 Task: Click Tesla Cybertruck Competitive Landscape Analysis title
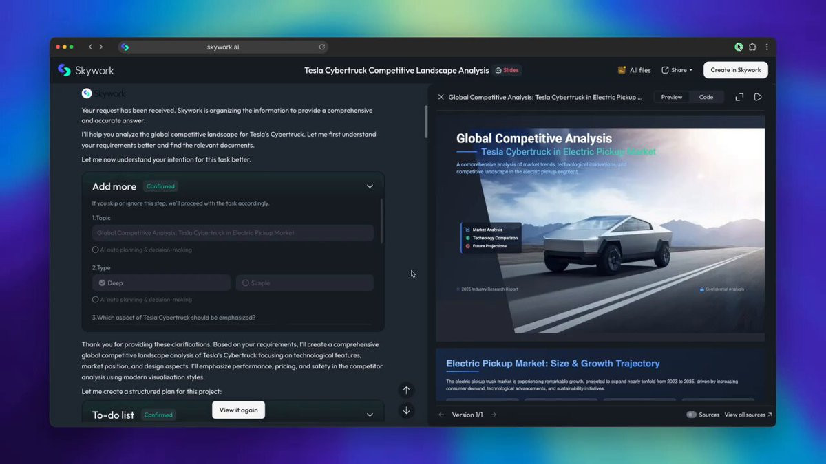click(x=396, y=70)
